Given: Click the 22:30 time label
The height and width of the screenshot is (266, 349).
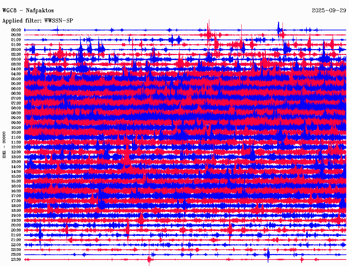Looking at the screenshot, I should (x=16, y=250).
